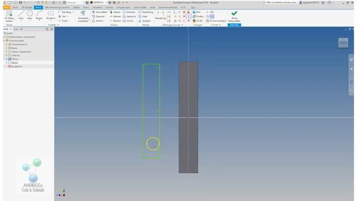The width and height of the screenshot is (357, 201).
Task: Select Skizze2 in the model browser
Action: (15, 63)
